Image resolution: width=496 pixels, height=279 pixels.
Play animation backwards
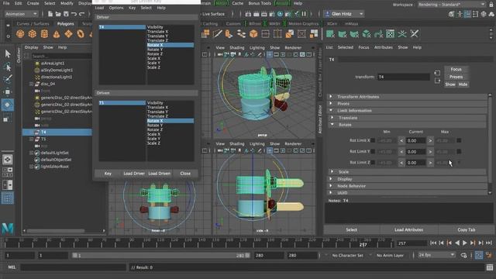coord(457,243)
